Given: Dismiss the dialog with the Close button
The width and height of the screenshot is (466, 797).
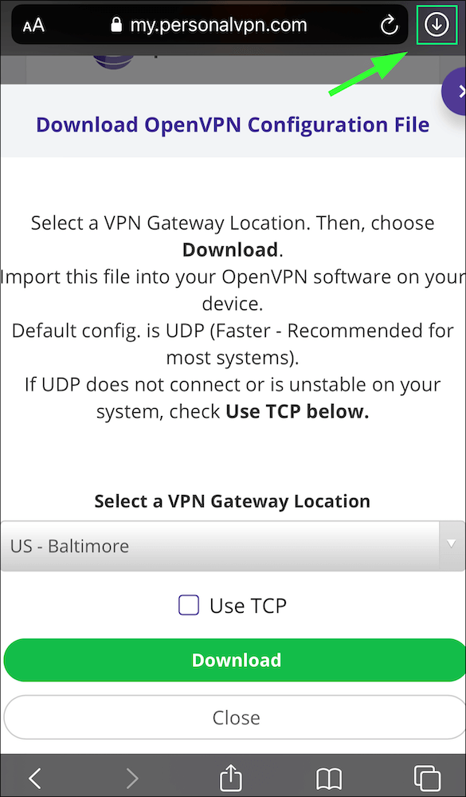Looking at the screenshot, I should click(236, 717).
